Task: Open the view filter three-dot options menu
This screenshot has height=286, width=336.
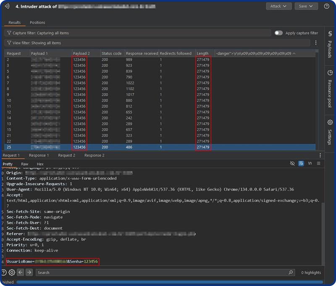Action: [316, 43]
